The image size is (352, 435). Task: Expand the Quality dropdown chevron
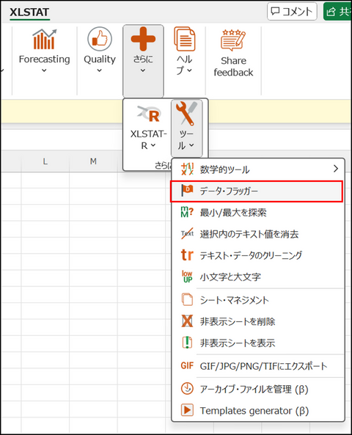coord(99,70)
